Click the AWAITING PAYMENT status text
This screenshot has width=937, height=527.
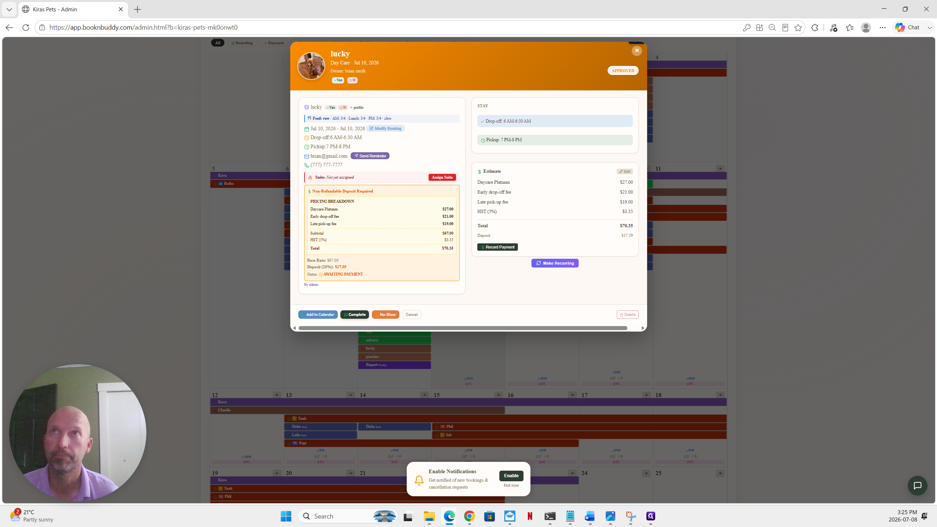point(343,274)
